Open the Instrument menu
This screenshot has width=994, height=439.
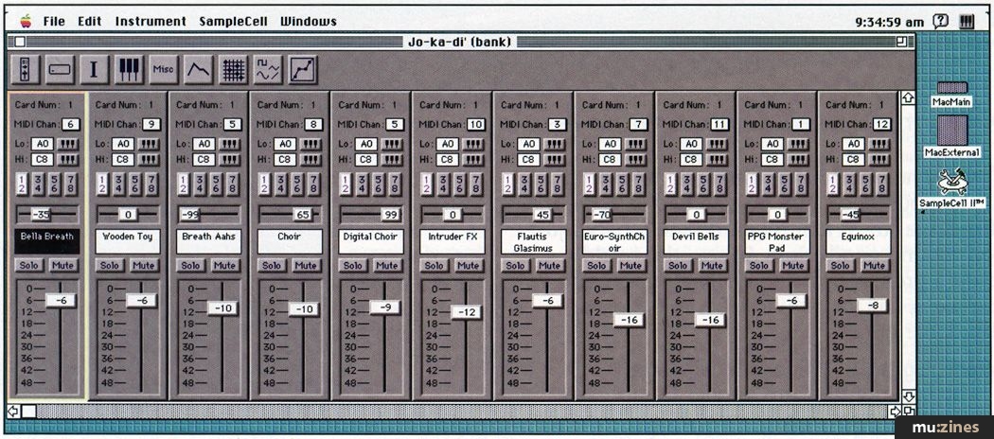tap(150, 21)
